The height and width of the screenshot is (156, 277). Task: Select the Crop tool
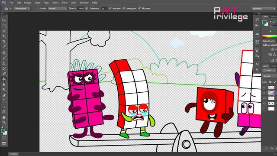4,42
